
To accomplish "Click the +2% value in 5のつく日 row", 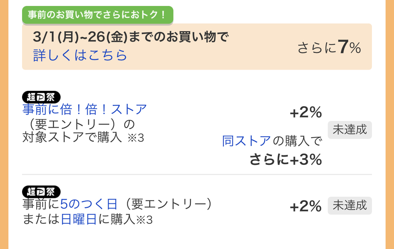I will [x=306, y=206].
